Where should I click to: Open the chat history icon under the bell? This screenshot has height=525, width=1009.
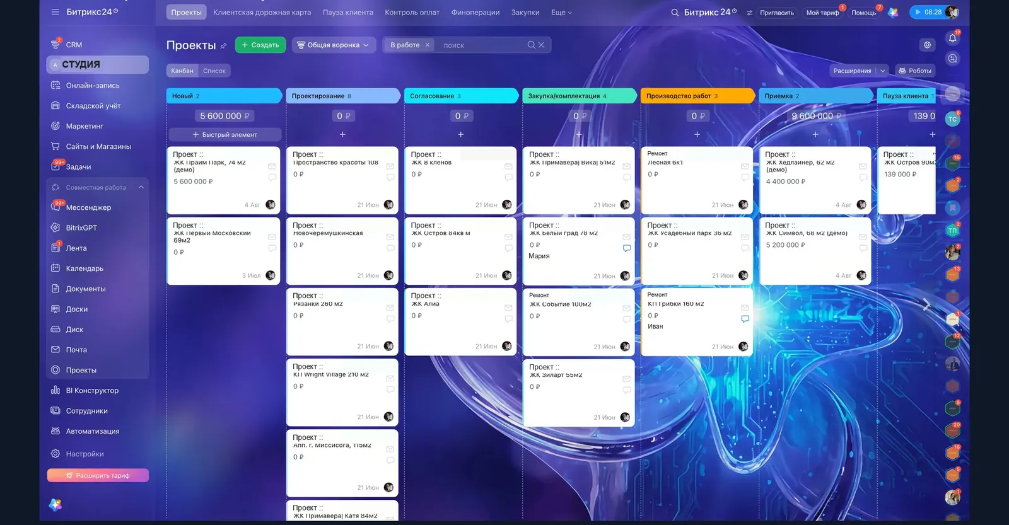(952, 59)
